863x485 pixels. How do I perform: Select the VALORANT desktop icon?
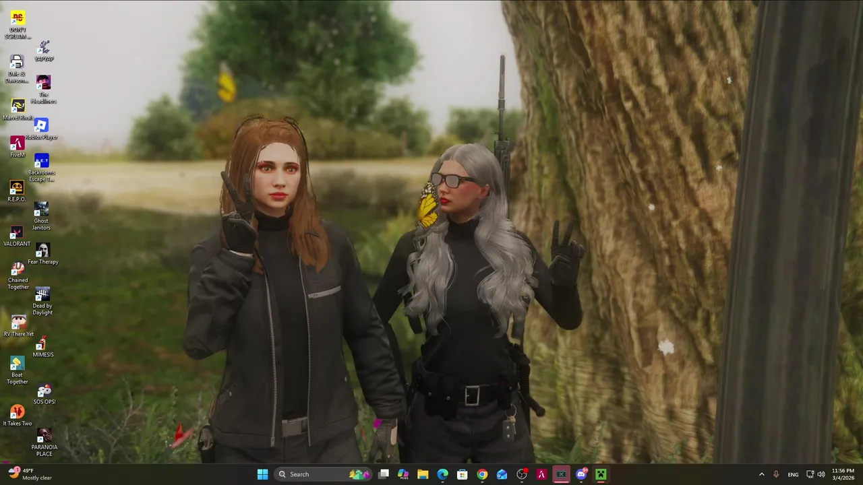(x=17, y=236)
